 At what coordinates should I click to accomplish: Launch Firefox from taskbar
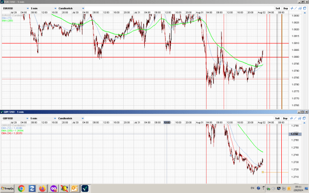pos(43,189)
